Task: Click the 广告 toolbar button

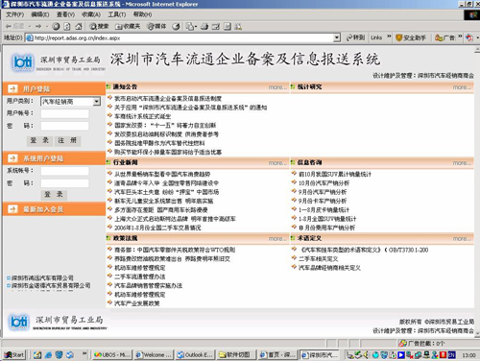Action: 444,37
